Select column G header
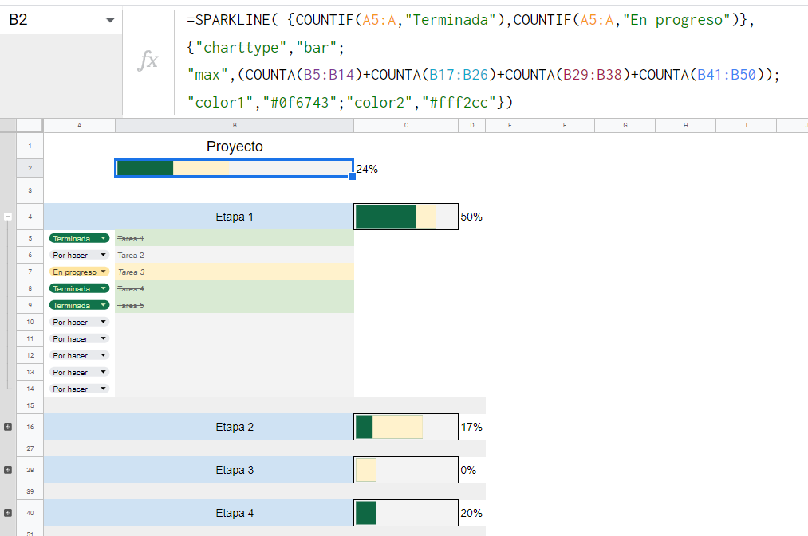 [625, 125]
